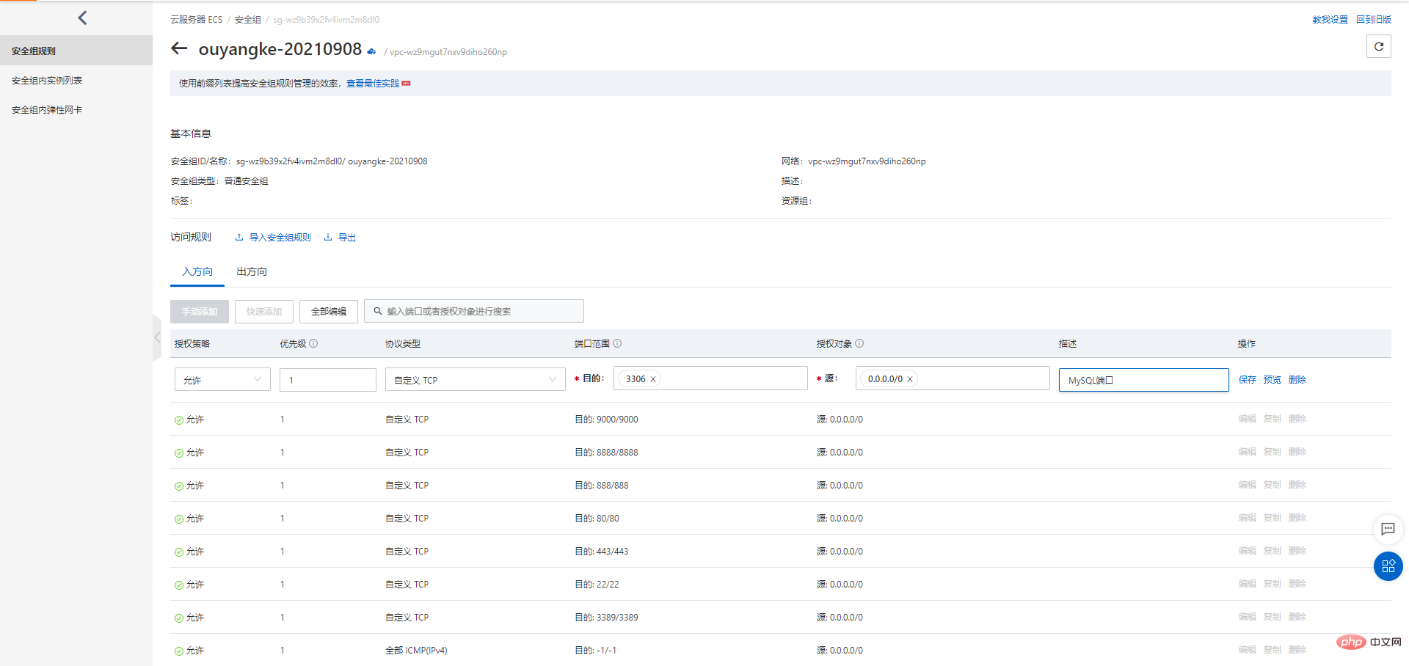
Task: Click 预览 for the new rule
Action: 1273,380
